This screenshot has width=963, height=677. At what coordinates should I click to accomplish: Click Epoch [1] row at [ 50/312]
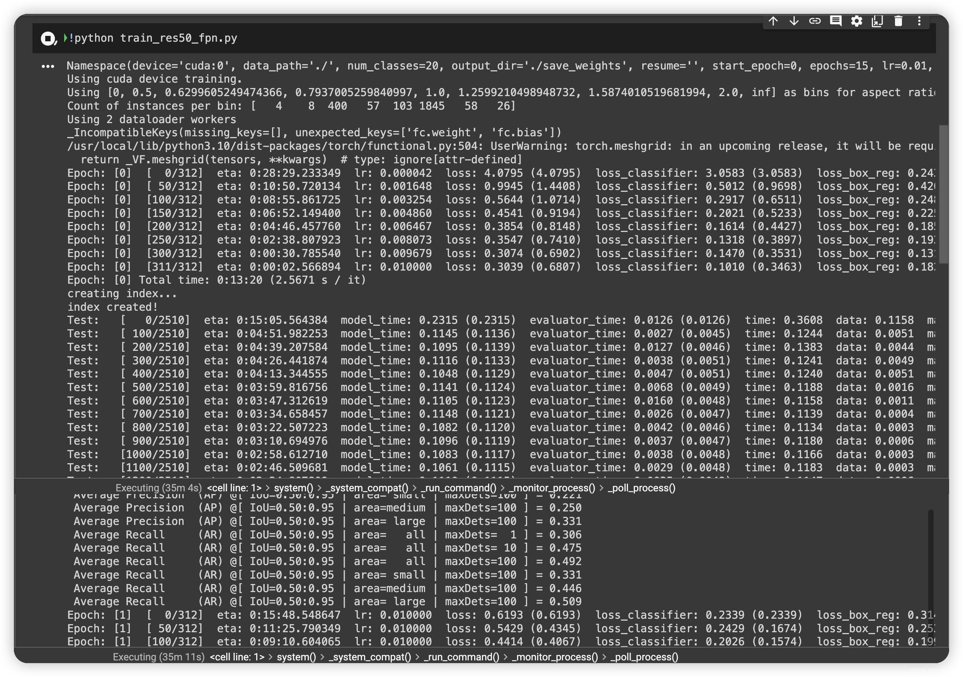501,628
